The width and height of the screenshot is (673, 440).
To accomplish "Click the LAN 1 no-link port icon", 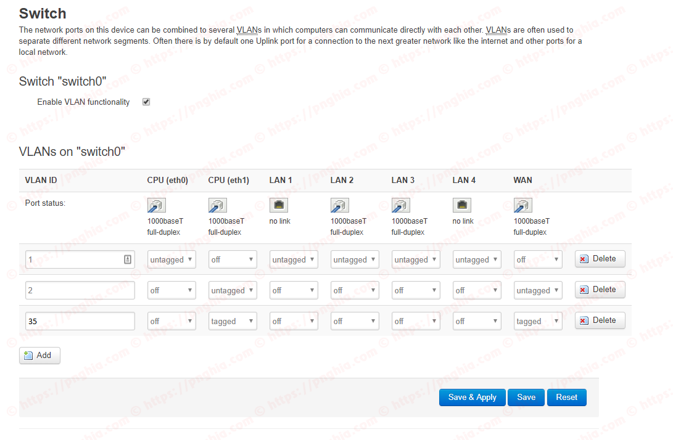I will coord(279,205).
